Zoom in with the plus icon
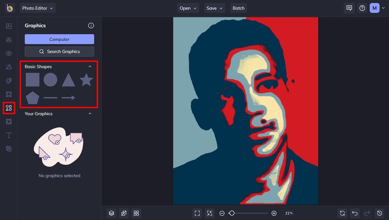Screen dimensions: 389x220 (x=274, y=213)
